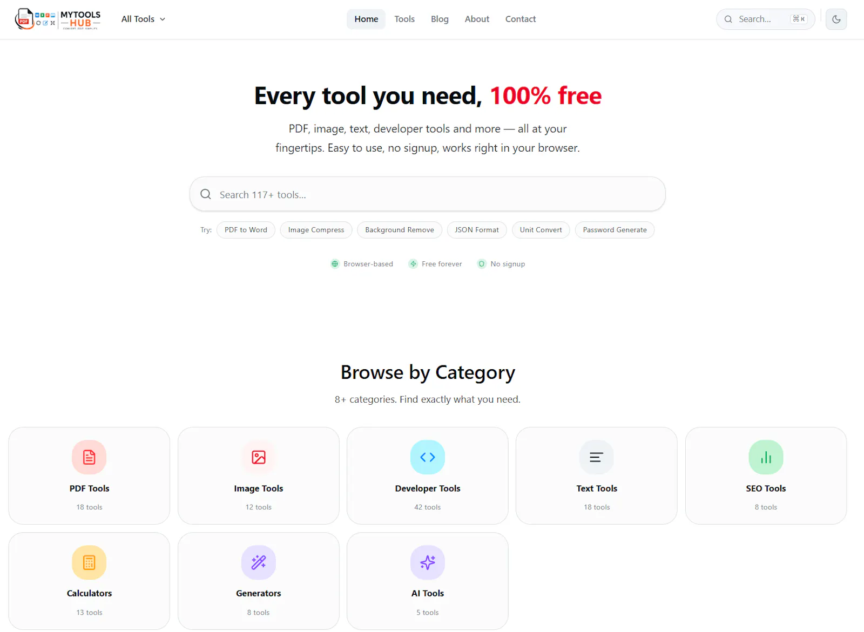The width and height of the screenshot is (864, 632).
Task: Click the Browser-based globe icon
Action: pyautogui.click(x=335, y=264)
